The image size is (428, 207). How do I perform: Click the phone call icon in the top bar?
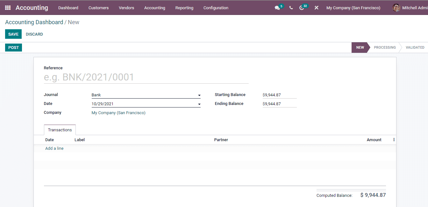click(x=291, y=7)
